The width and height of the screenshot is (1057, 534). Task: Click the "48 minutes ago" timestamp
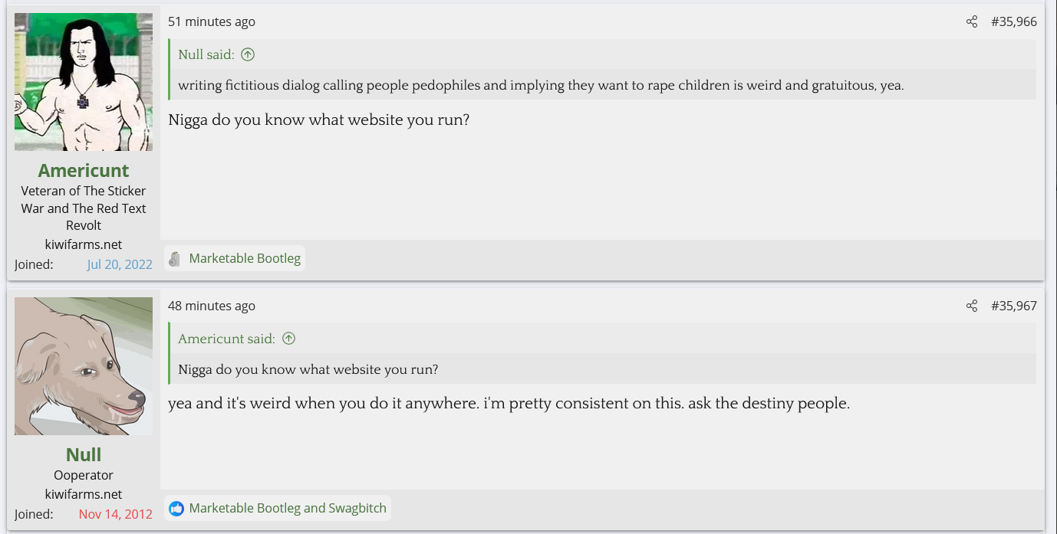(x=212, y=306)
